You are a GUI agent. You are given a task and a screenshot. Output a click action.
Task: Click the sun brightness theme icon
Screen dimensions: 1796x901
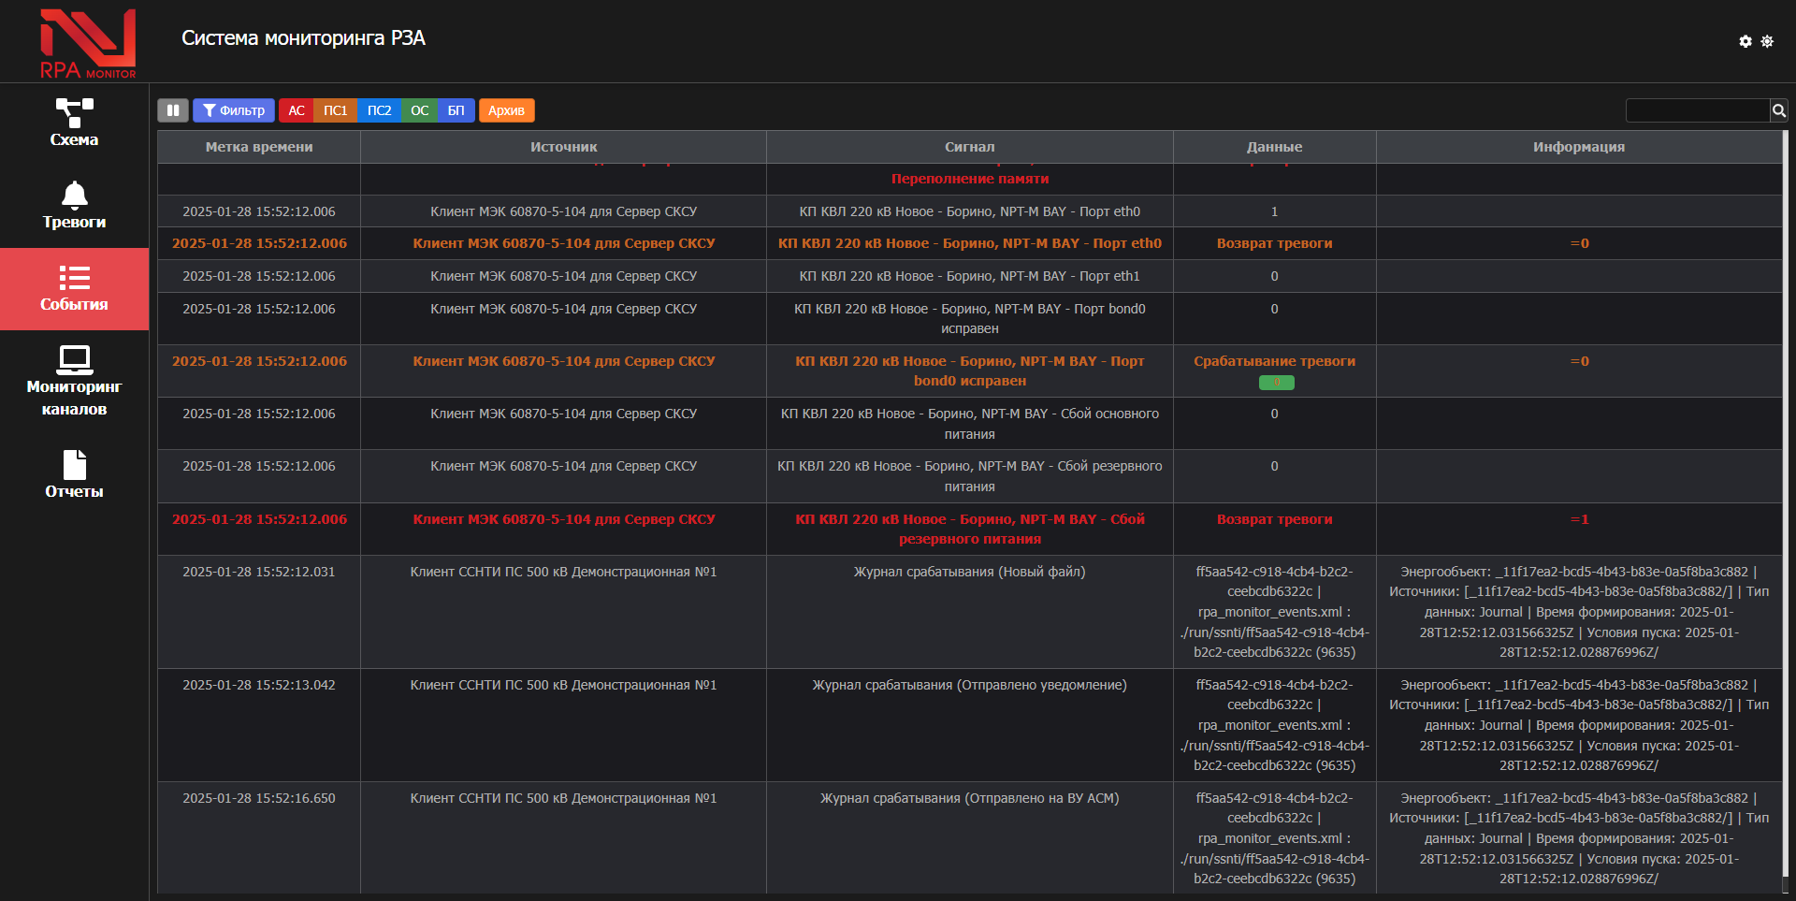point(1767,41)
